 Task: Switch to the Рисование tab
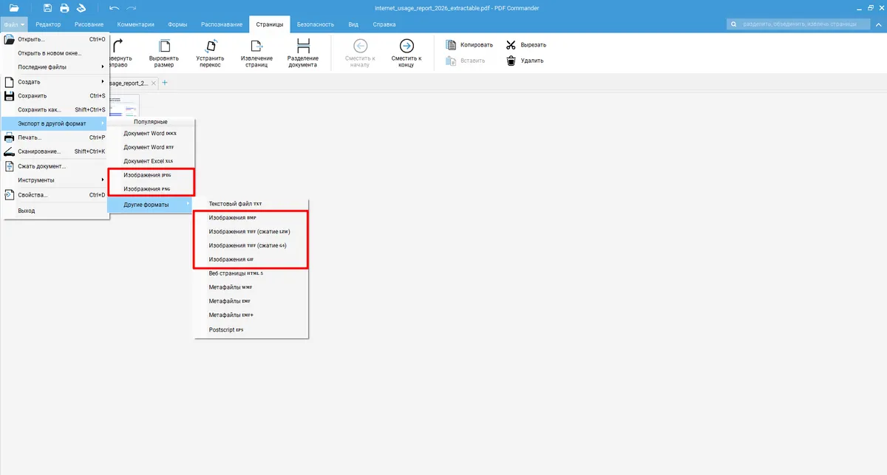tap(89, 24)
